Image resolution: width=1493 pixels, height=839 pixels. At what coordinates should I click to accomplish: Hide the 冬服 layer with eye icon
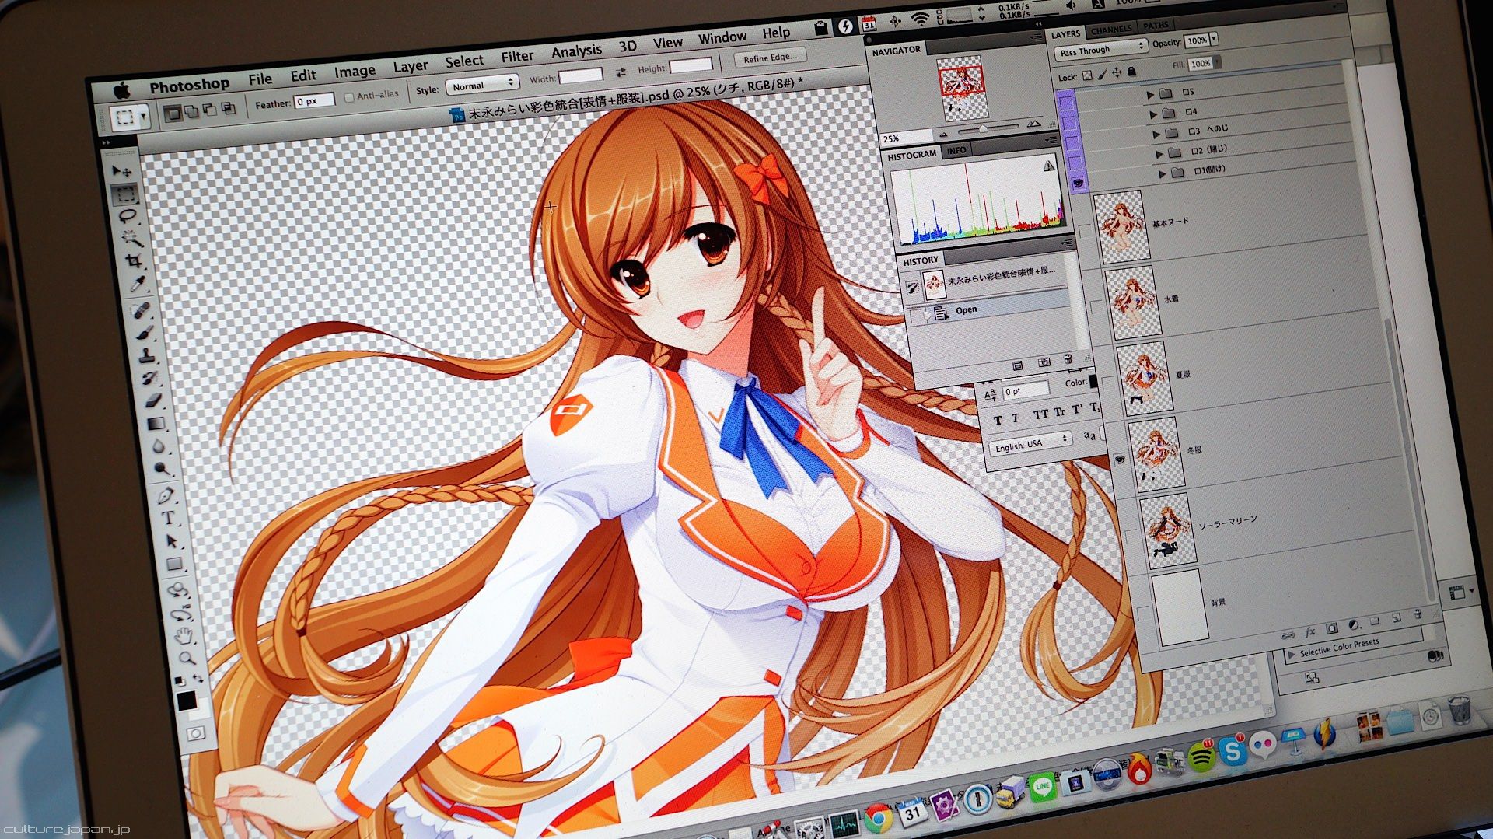tap(1120, 460)
